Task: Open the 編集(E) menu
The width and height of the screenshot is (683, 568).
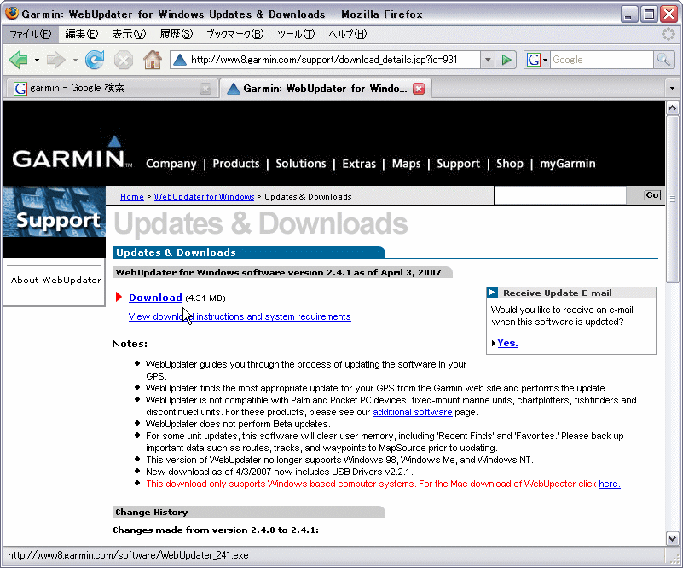Action: point(82,34)
